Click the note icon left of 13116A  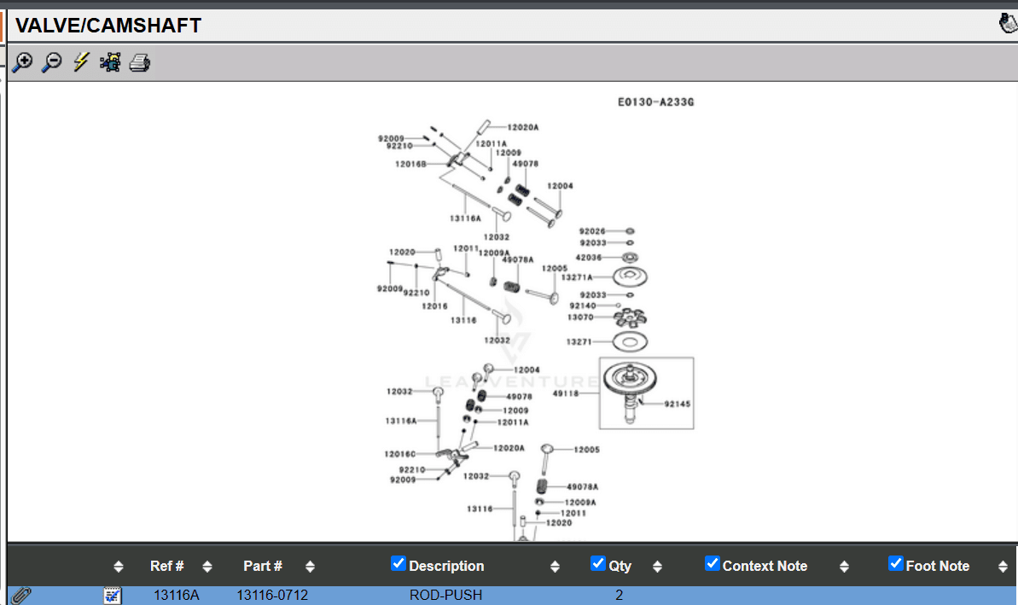coord(113,595)
